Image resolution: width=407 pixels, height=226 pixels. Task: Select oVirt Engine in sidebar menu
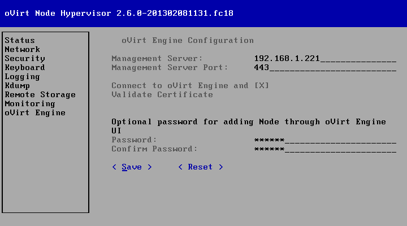click(x=35, y=113)
